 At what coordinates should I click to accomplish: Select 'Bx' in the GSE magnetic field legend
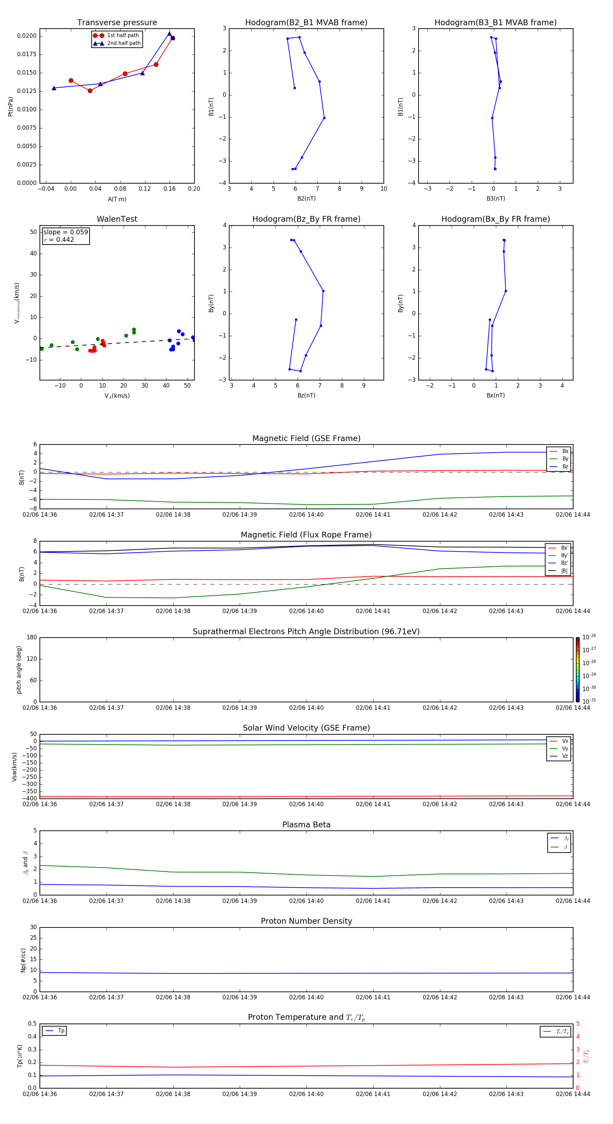coord(559,451)
